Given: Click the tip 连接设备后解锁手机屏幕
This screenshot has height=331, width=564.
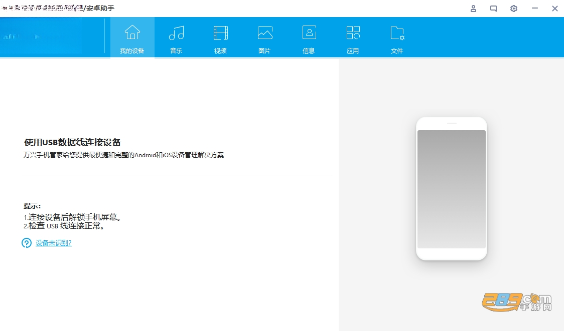Looking at the screenshot, I should point(72,217).
